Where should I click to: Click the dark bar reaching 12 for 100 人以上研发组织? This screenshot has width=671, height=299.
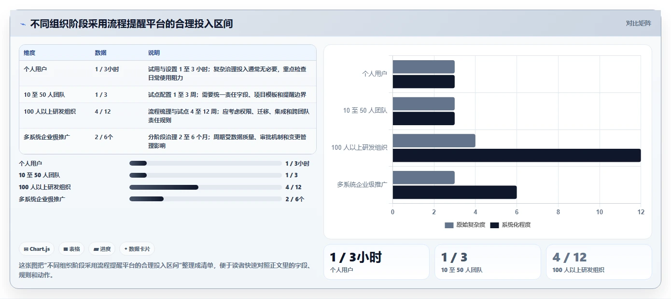[x=517, y=156]
